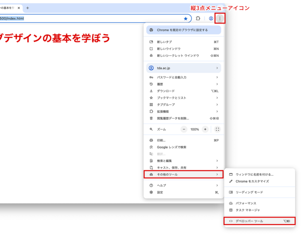Viewport: 301px width, 234px height.
Task: Open デベロッパー ツール
Action: pos(260,221)
